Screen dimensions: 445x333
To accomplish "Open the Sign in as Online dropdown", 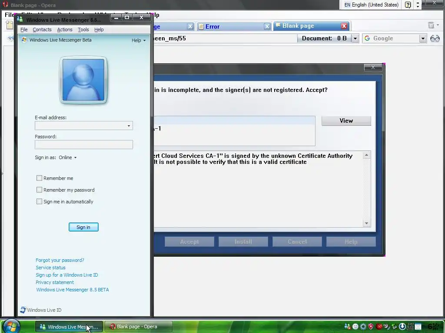I will coord(67,157).
